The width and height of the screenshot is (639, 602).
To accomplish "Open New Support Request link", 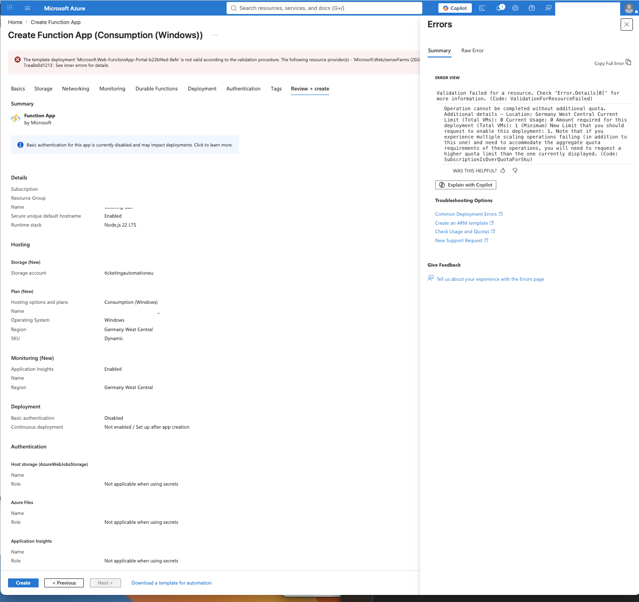I will click(x=461, y=240).
